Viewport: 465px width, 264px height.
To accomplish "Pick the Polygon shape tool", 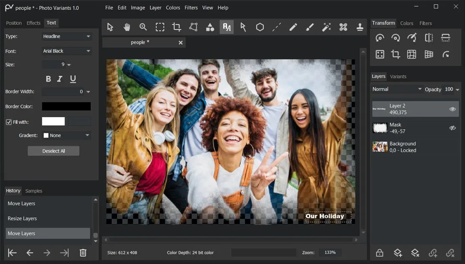I will point(260,26).
